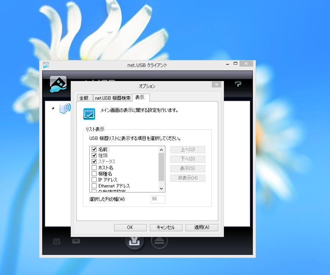This screenshot has height=275, width=330.
Task: Open help via the question mark icon
Action: 238,84
